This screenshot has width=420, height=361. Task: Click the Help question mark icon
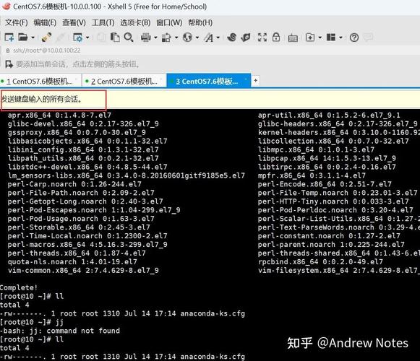pyautogui.click(x=354, y=38)
